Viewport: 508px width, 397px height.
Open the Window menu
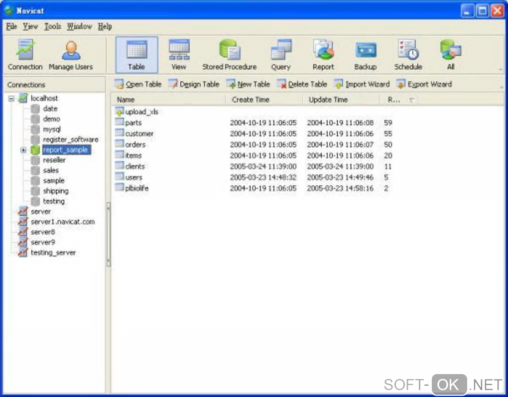tap(79, 26)
